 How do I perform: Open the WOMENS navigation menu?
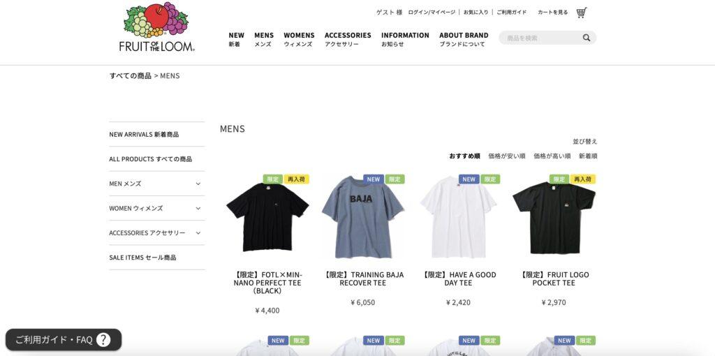[299, 39]
